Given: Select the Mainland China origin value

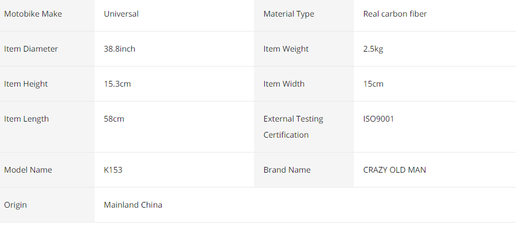Looking at the screenshot, I should click(133, 205).
